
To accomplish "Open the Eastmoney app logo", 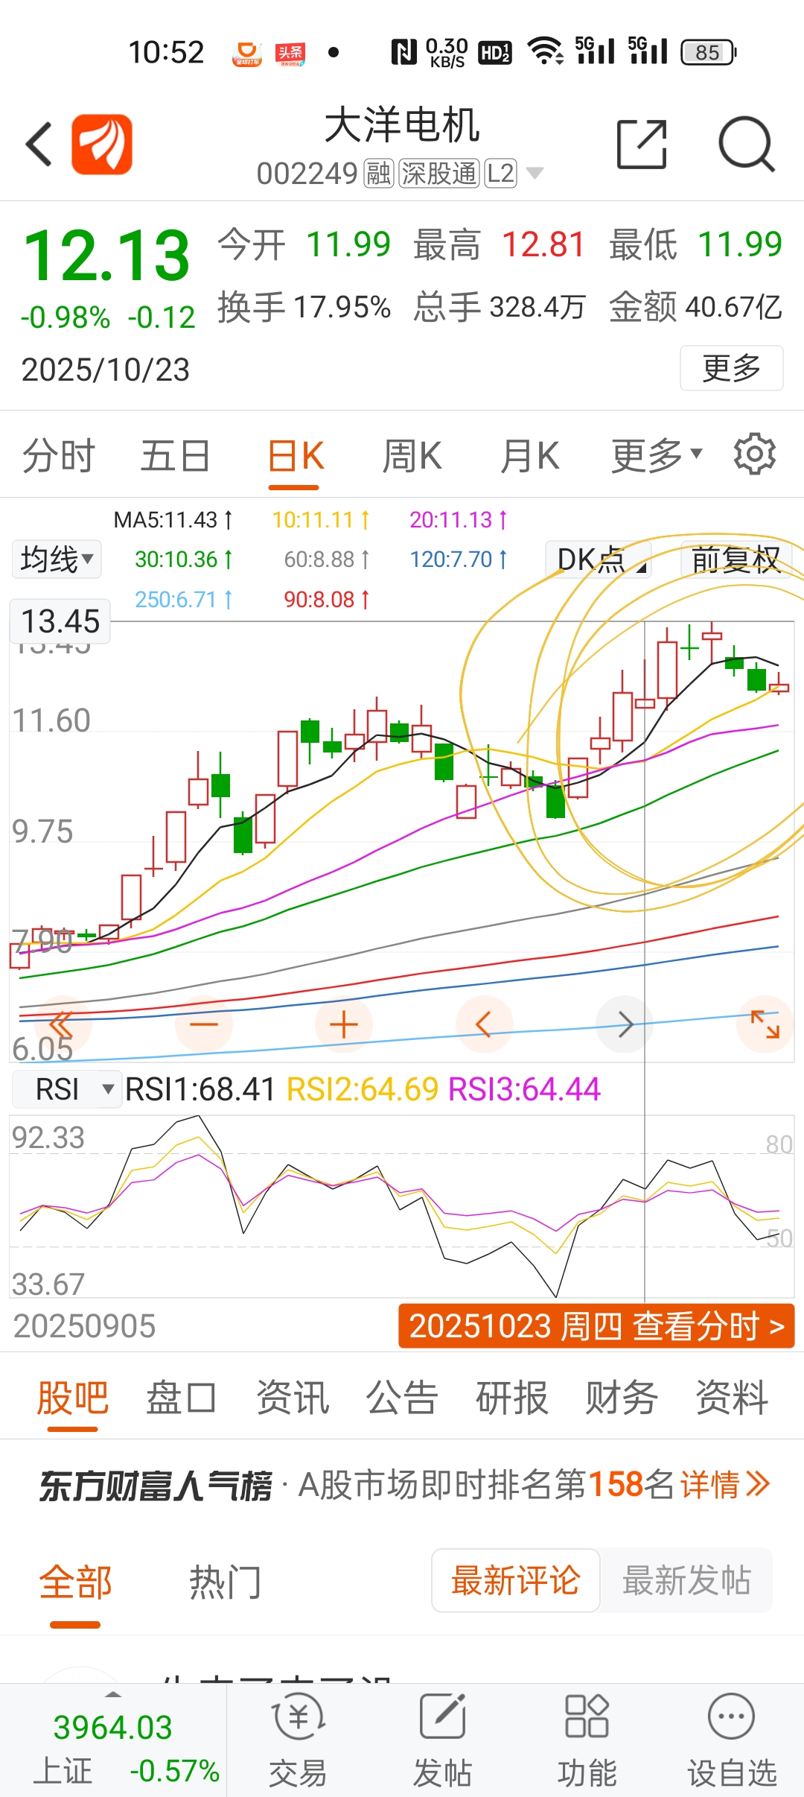I will tap(102, 145).
